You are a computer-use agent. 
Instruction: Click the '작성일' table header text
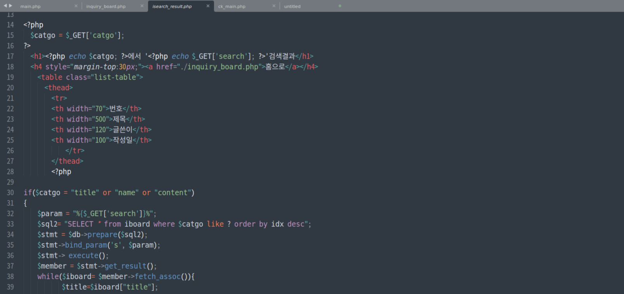[123, 140]
